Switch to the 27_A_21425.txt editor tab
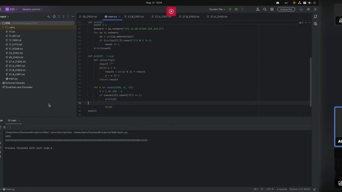This screenshot has width=342, height=192. (x=217, y=17)
